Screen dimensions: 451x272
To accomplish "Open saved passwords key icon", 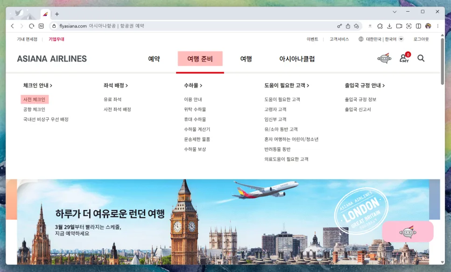I will (340, 26).
